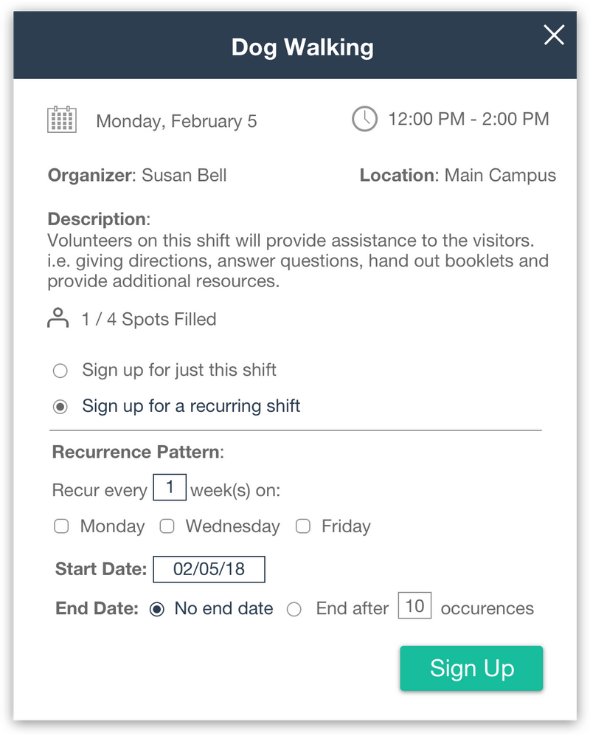Click the 12:00 PM - 2:00 PM time text
Viewport: 590px width, 736px height.
click(x=468, y=119)
